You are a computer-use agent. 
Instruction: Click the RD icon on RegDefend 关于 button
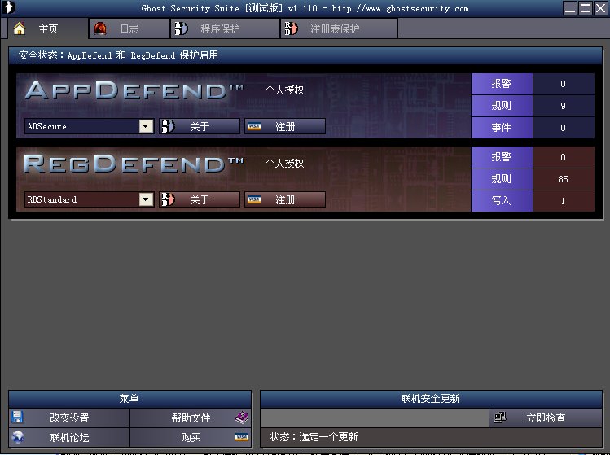pos(168,199)
